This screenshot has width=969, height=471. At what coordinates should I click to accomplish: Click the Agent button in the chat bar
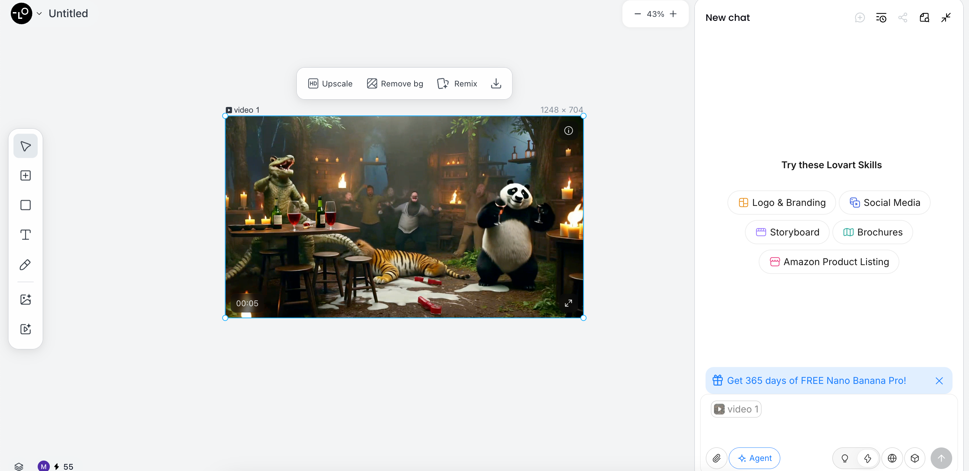[755, 458]
